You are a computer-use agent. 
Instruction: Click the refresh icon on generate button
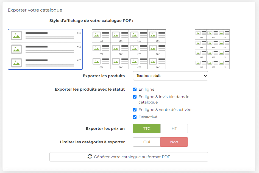[90, 157]
